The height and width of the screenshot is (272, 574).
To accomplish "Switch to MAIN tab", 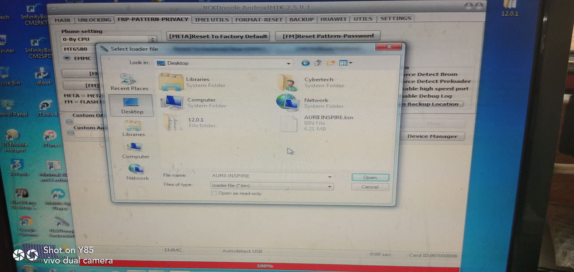I will [62, 20].
